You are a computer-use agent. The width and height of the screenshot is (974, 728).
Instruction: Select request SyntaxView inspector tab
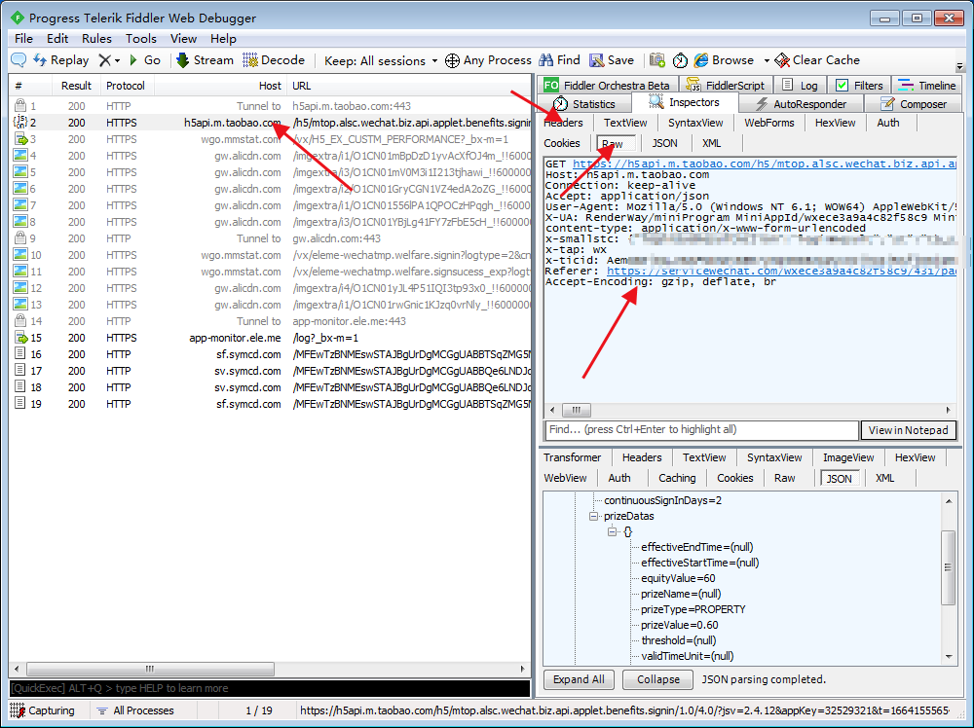tap(695, 123)
